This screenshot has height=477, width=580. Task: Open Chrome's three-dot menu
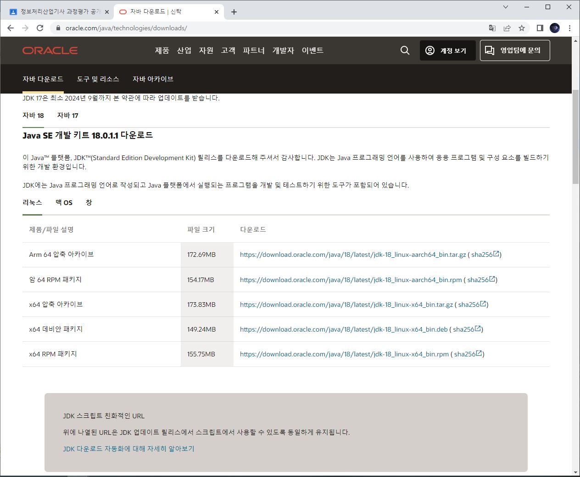pos(570,28)
